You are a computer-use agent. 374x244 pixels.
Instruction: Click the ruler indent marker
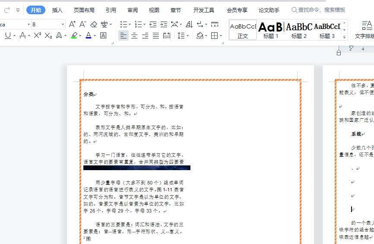tap(339, 53)
